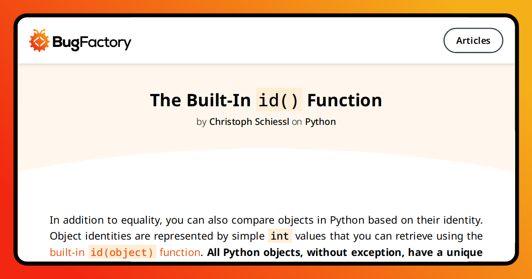The image size is (532, 279).
Task: Click the "on" label before Python
Action: click(297, 122)
